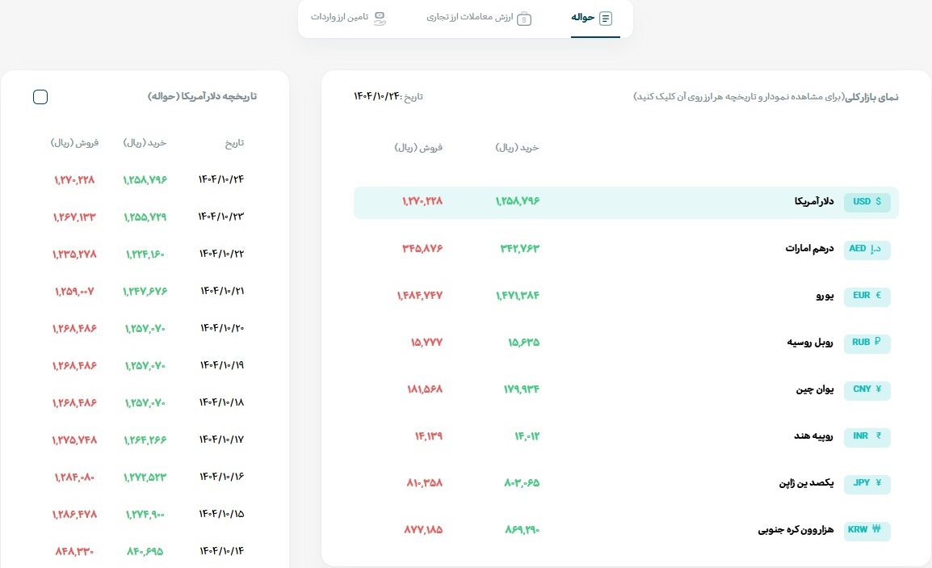Screen dimensions: 932x568
Task: Click the EUR € euro badge
Action: pyautogui.click(x=867, y=297)
